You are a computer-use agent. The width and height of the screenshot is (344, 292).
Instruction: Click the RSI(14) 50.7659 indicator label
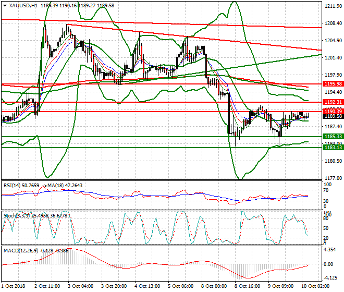tap(21, 186)
